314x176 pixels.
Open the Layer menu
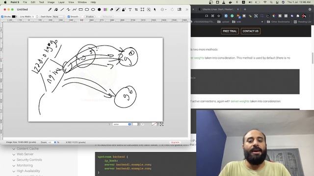(x=61, y=2)
